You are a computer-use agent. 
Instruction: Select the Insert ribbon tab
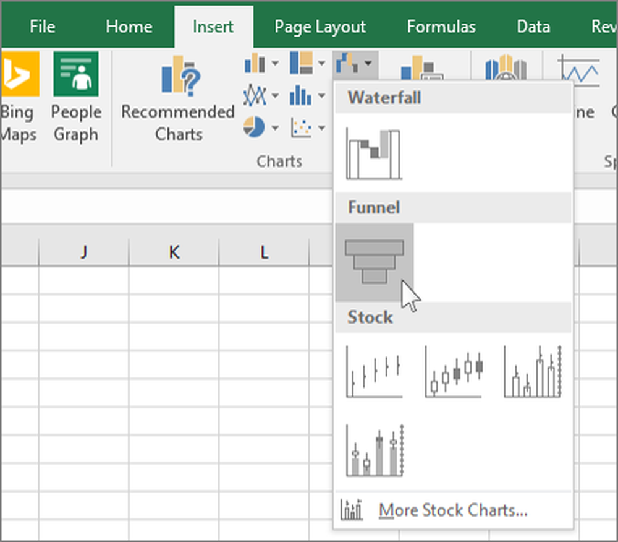tap(213, 27)
